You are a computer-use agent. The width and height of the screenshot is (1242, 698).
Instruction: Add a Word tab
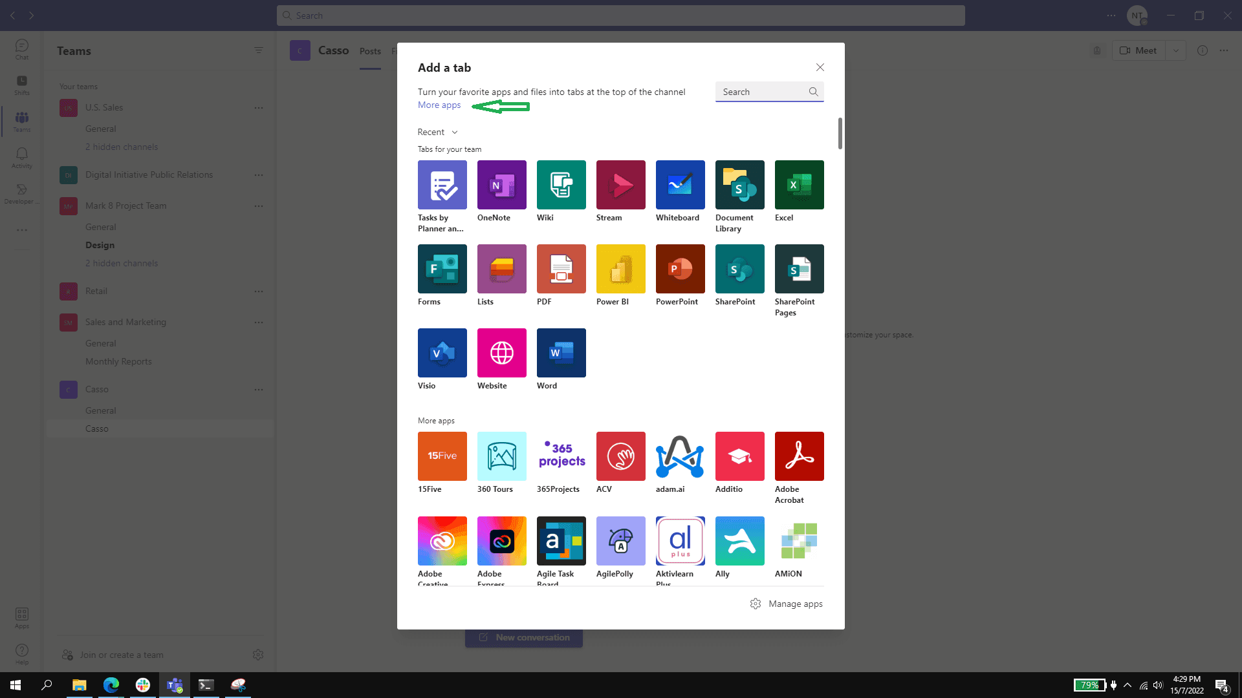(x=561, y=353)
